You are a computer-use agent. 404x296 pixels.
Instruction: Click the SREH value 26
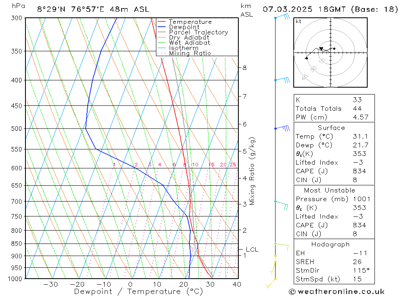coord(358,262)
